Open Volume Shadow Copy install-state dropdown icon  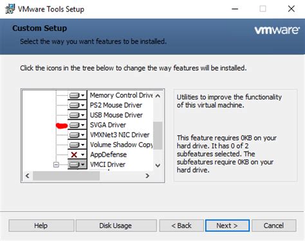(x=77, y=145)
